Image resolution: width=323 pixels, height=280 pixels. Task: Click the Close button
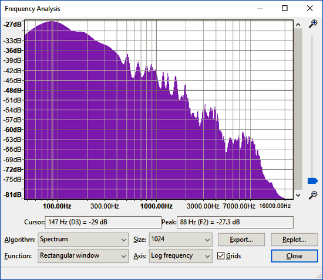(294, 256)
